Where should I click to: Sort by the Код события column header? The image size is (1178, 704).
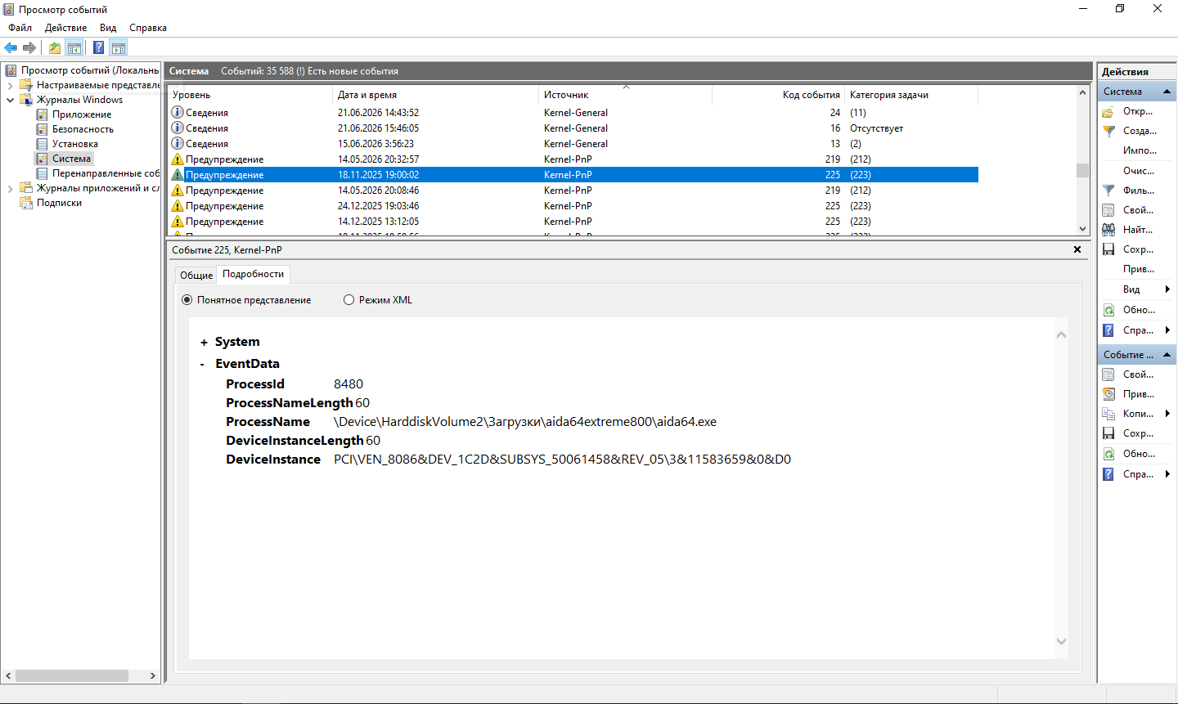coord(778,95)
